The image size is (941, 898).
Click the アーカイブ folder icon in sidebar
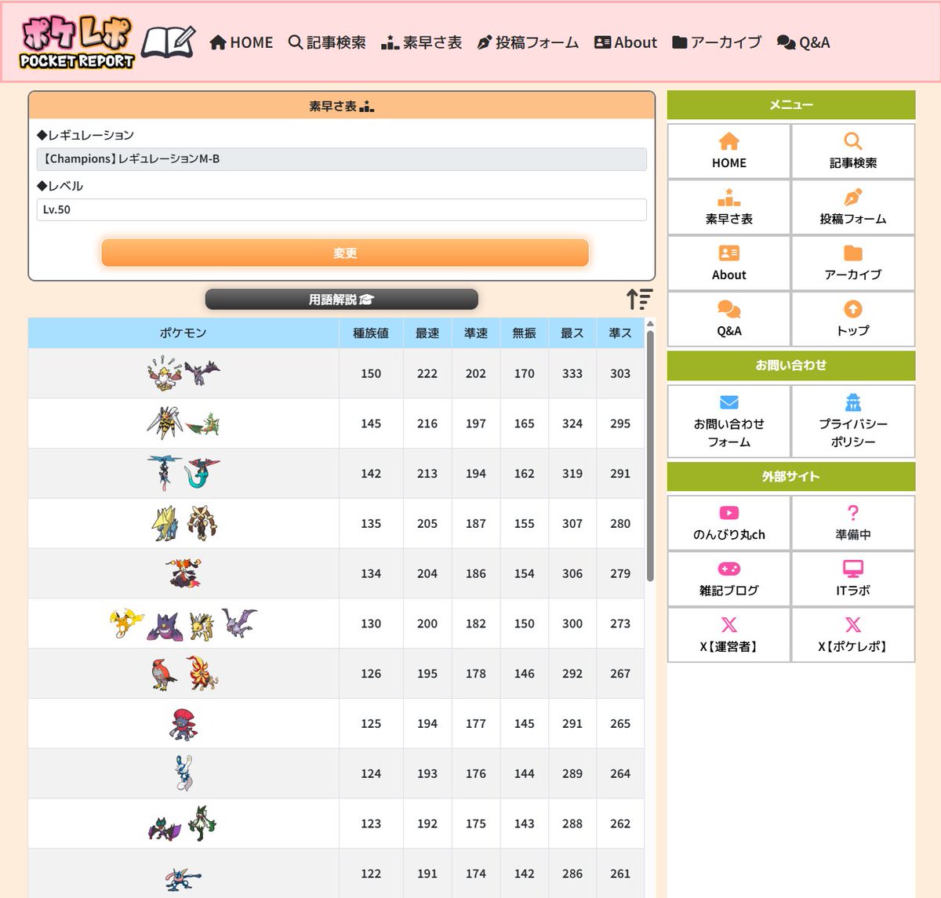853,253
